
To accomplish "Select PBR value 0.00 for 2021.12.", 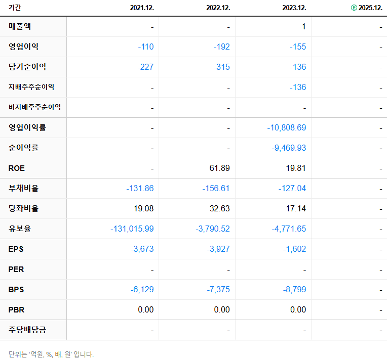I will click(x=146, y=309).
